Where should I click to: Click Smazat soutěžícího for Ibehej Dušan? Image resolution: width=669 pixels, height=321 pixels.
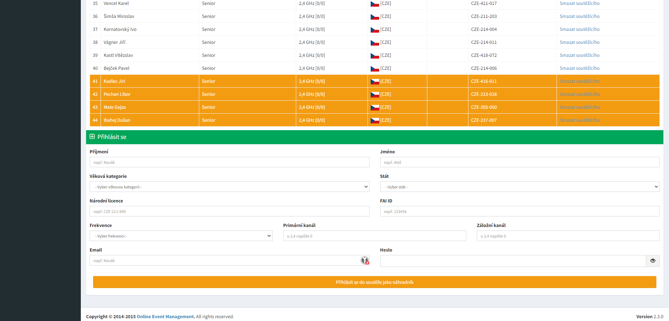(x=579, y=120)
